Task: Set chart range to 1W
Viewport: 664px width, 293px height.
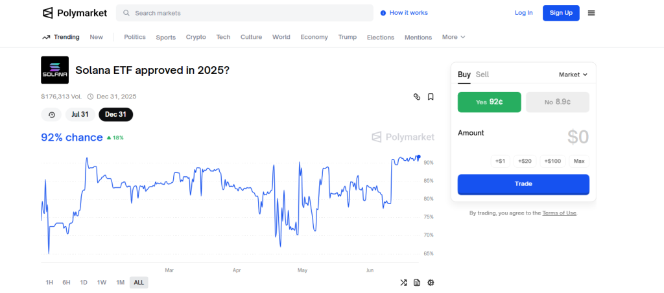Action: click(x=102, y=283)
